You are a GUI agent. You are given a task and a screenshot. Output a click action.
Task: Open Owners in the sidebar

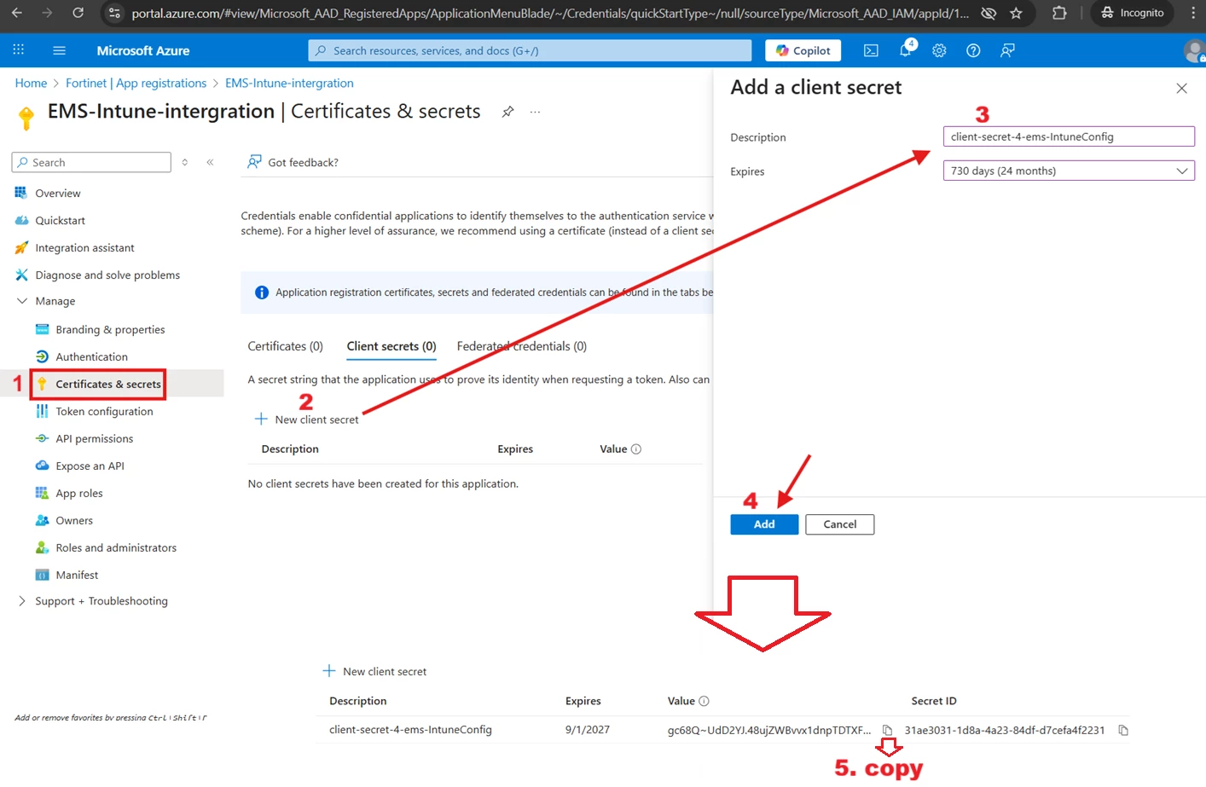pyautogui.click(x=74, y=521)
